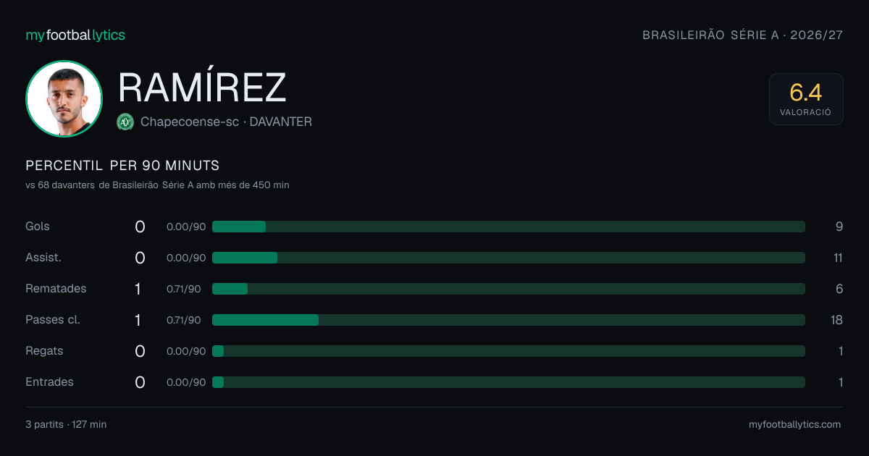
Task: Click the 3 partits 127 min footer
Action: [x=66, y=424]
